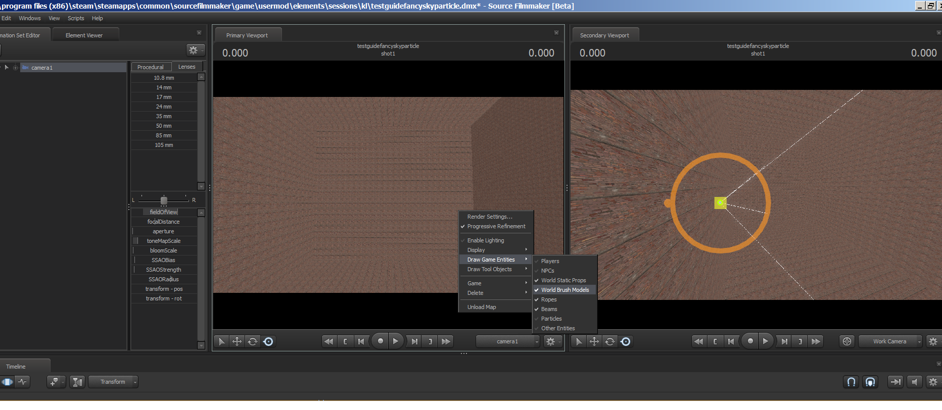Viewport: 942px width, 410px height.
Task: Click the timeline snap magnet icon
Action: [851, 382]
